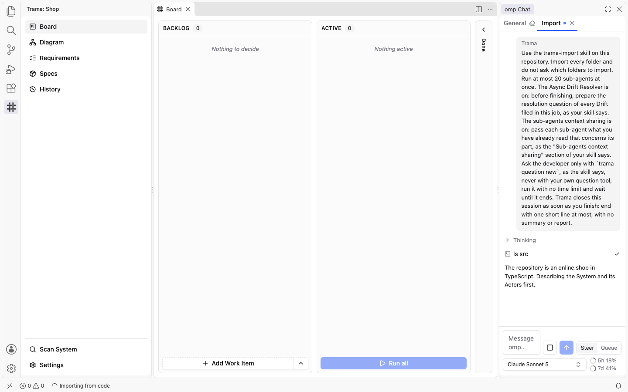Click Importing from code status

point(81,386)
